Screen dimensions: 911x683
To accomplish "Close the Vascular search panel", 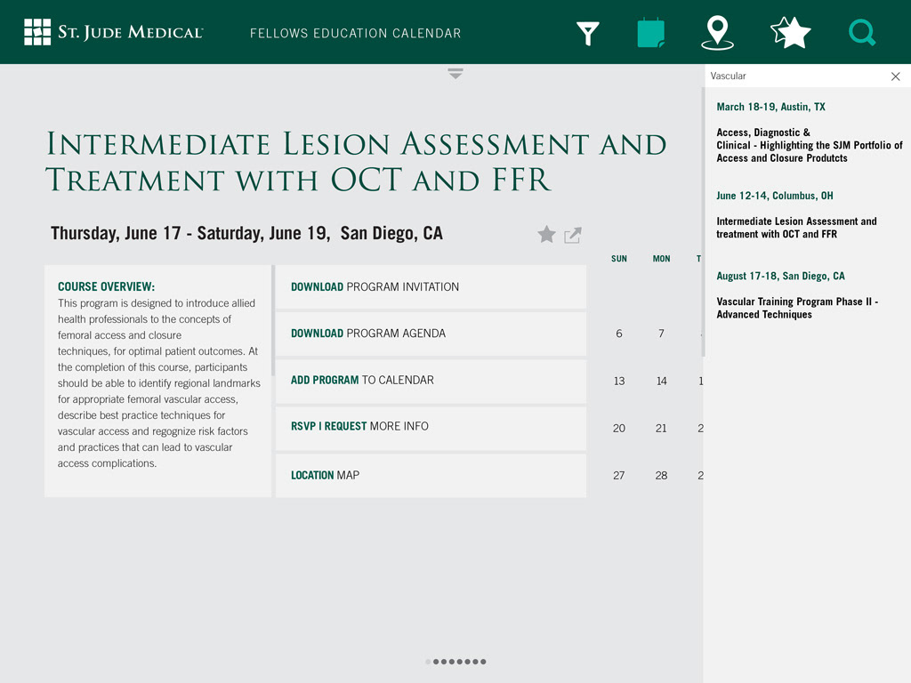I will click(895, 76).
